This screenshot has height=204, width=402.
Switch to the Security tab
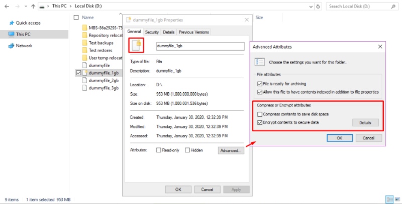(x=152, y=32)
